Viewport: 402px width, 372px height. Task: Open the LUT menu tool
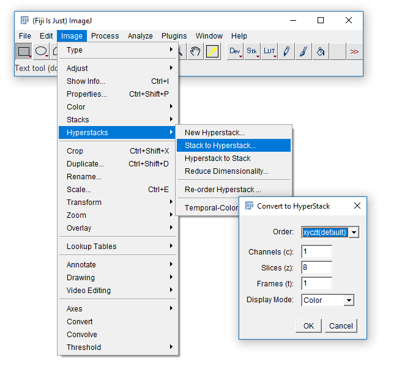coord(269,51)
